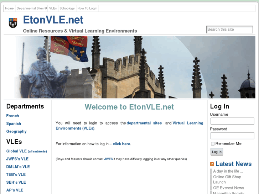Viewport: 259px width, 194px height.
Task: Click the 'click here' login info link
Action: click(121, 144)
